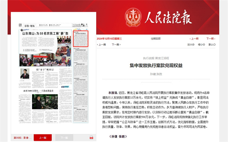Click the 缩小 zoom-out icon

point(204,45)
